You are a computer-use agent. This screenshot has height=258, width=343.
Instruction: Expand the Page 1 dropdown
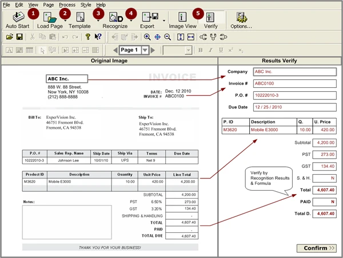[x=145, y=50]
